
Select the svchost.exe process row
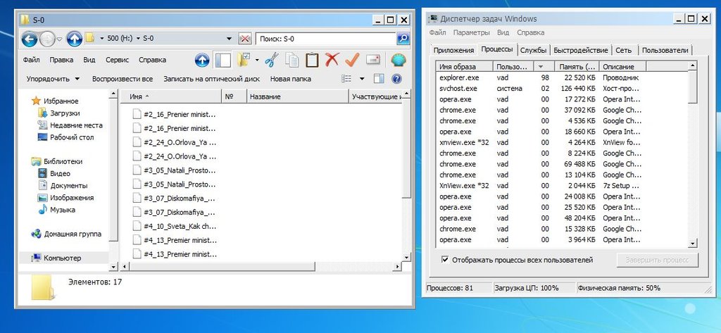click(562, 88)
